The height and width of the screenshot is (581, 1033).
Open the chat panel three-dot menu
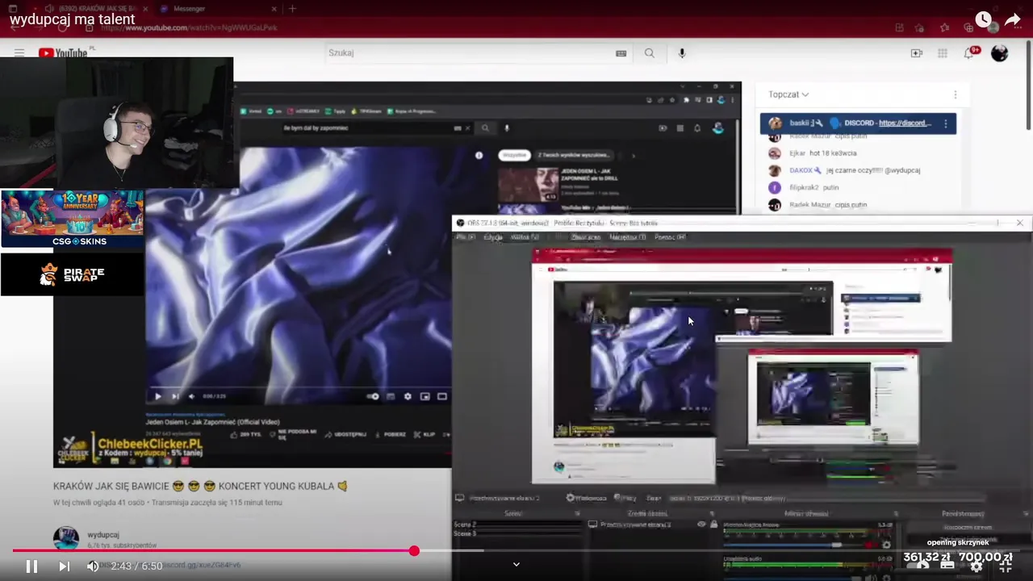[x=955, y=94]
